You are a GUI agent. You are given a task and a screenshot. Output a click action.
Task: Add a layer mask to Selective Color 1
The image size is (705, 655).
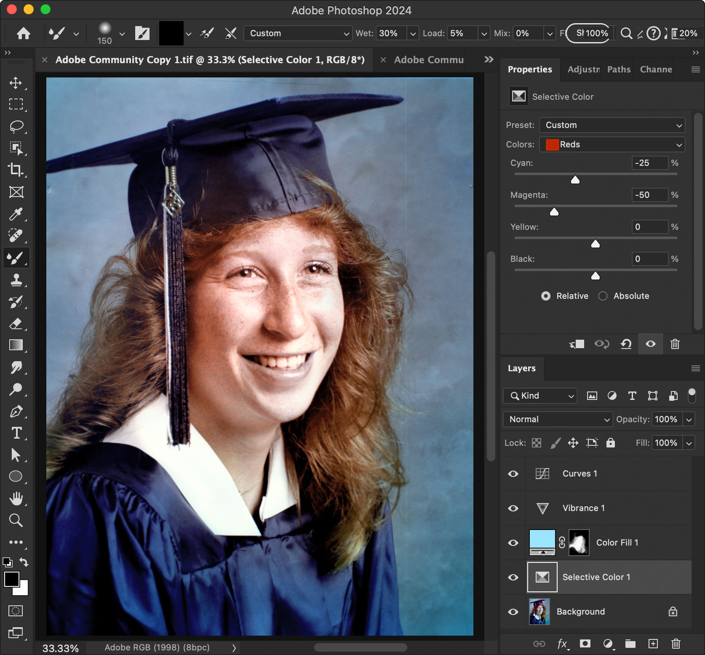point(585,644)
